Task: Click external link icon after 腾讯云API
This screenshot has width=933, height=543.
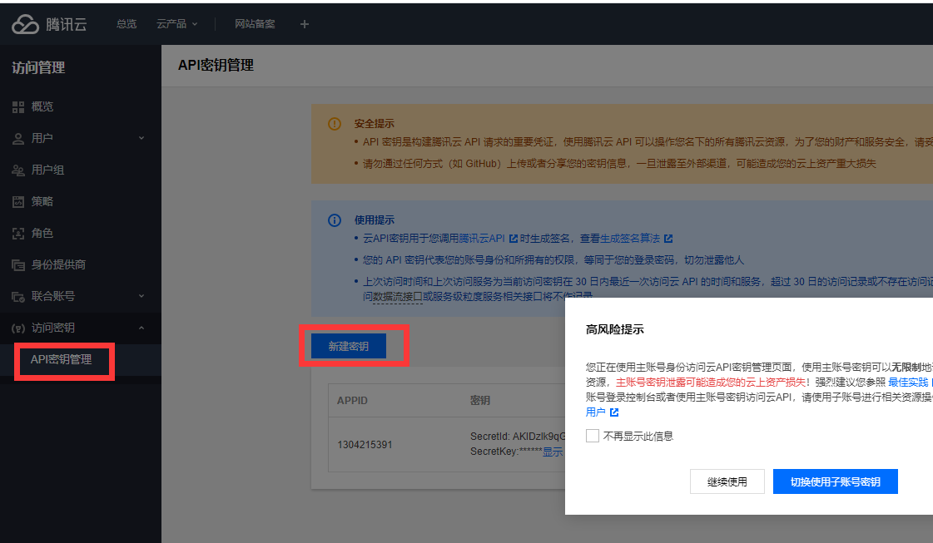Action: point(514,239)
